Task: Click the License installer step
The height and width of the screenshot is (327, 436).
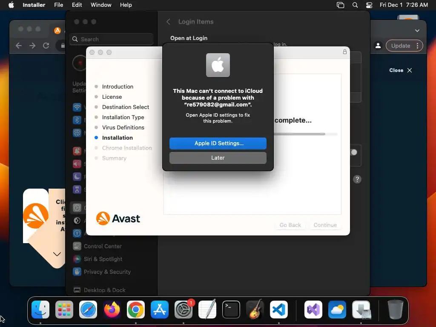Action: [112, 97]
